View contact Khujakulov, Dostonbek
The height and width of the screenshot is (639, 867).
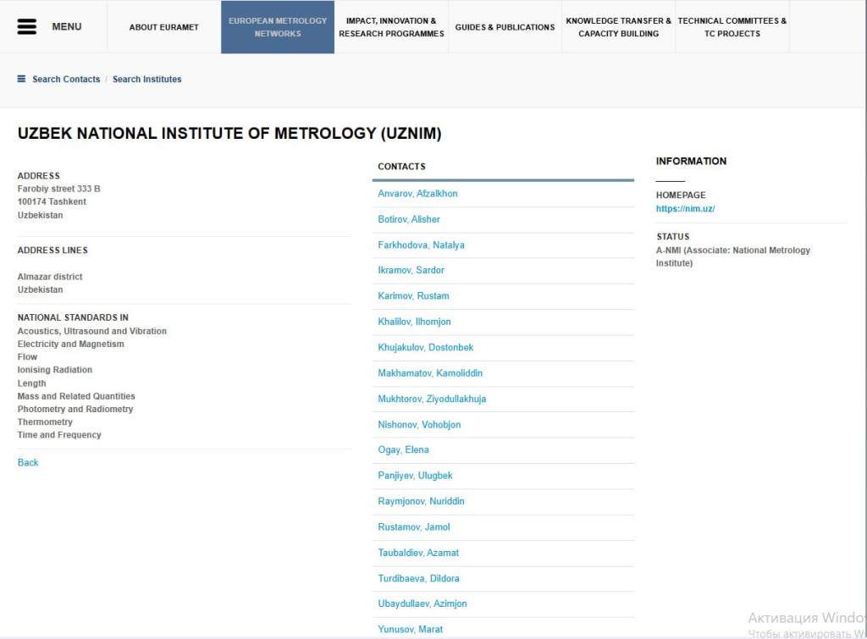pyautogui.click(x=425, y=347)
